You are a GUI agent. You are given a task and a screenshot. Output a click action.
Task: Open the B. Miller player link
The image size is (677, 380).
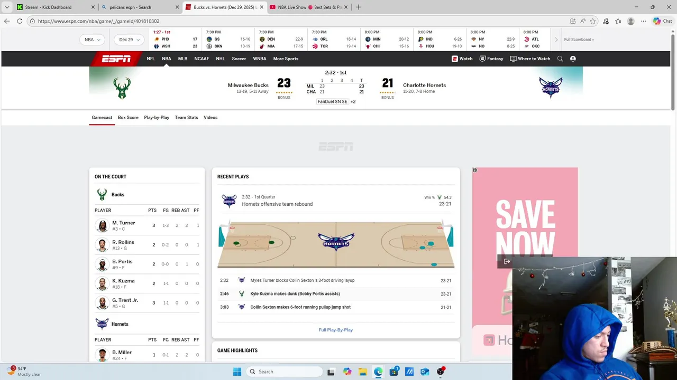(122, 352)
